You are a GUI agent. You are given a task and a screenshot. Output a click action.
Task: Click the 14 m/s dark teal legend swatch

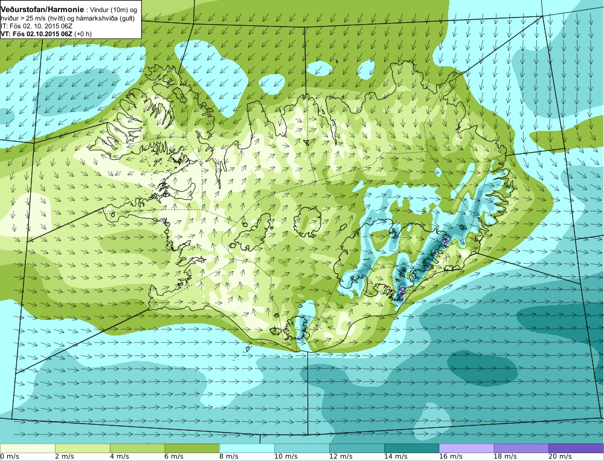pos(412,448)
